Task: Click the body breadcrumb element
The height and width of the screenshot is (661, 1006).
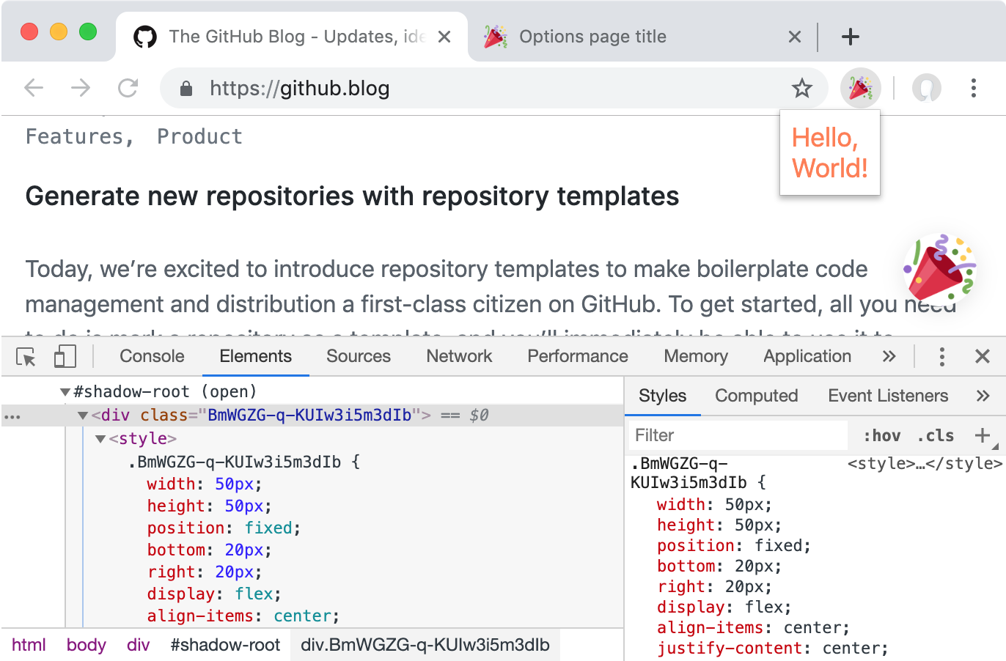Action: (x=86, y=645)
